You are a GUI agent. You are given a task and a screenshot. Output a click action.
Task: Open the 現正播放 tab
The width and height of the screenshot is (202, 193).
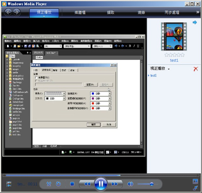click(x=44, y=12)
